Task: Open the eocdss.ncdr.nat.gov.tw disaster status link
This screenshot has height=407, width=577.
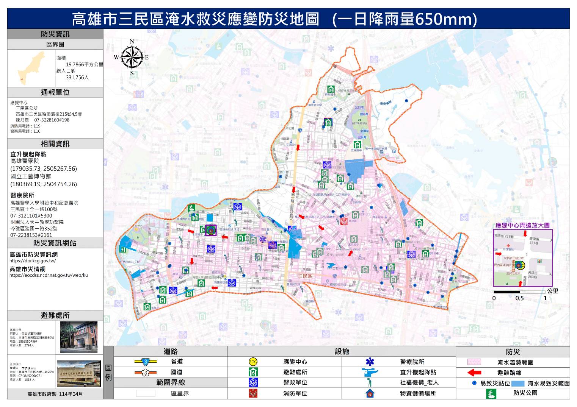Action: (49, 275)
